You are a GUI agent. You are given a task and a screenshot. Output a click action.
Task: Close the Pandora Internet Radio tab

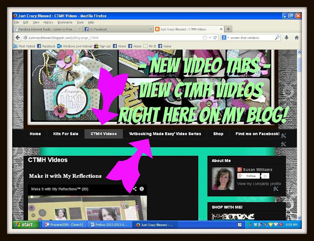79,29
